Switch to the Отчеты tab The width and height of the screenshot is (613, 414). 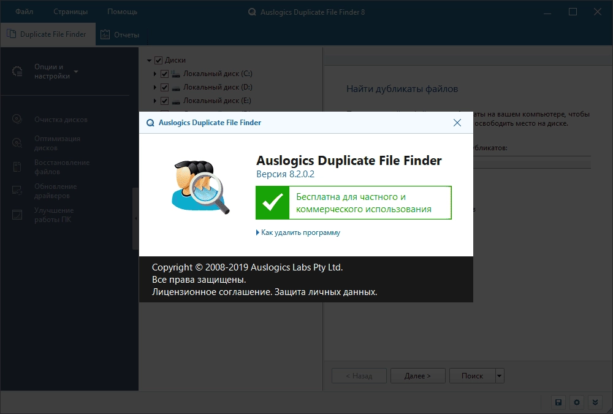(120, 35)
